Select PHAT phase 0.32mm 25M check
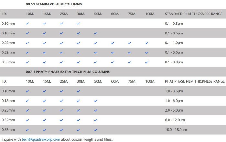This screenshot has width=226, height=142. pos(61,120)
